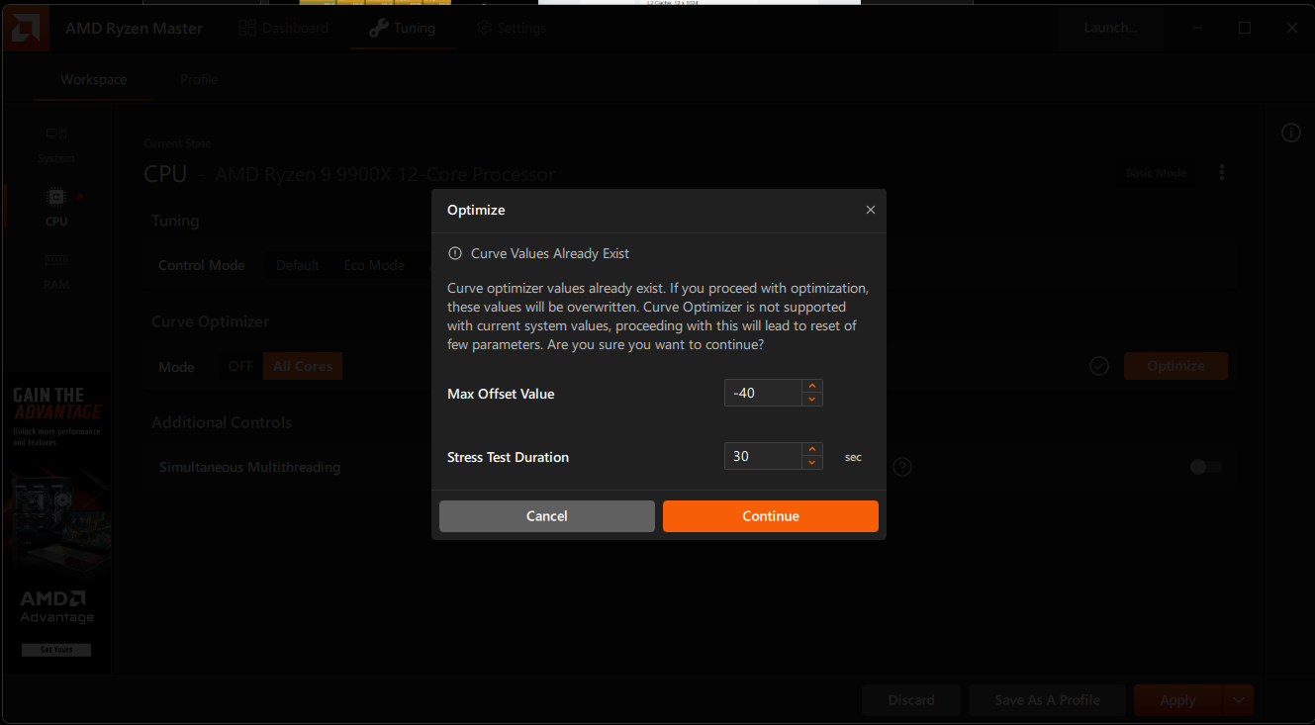Click the sec unit label
The width and height of the screenshot is (1315, 725).
[x=853, y=457]
